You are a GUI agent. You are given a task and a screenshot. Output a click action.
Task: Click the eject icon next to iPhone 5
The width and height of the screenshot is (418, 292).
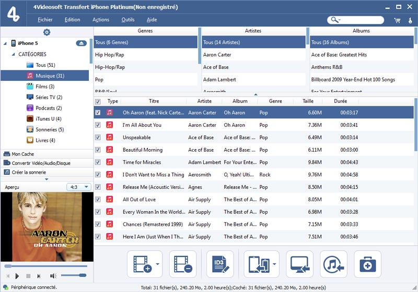81,43
